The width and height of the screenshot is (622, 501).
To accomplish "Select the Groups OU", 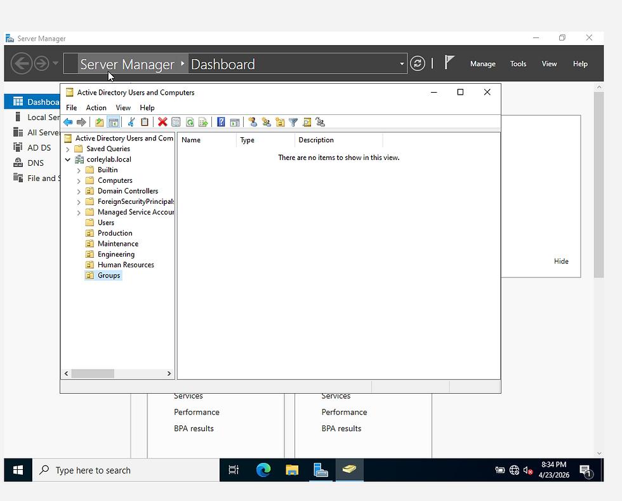I will pyautogui.click(x=109, y=276).
